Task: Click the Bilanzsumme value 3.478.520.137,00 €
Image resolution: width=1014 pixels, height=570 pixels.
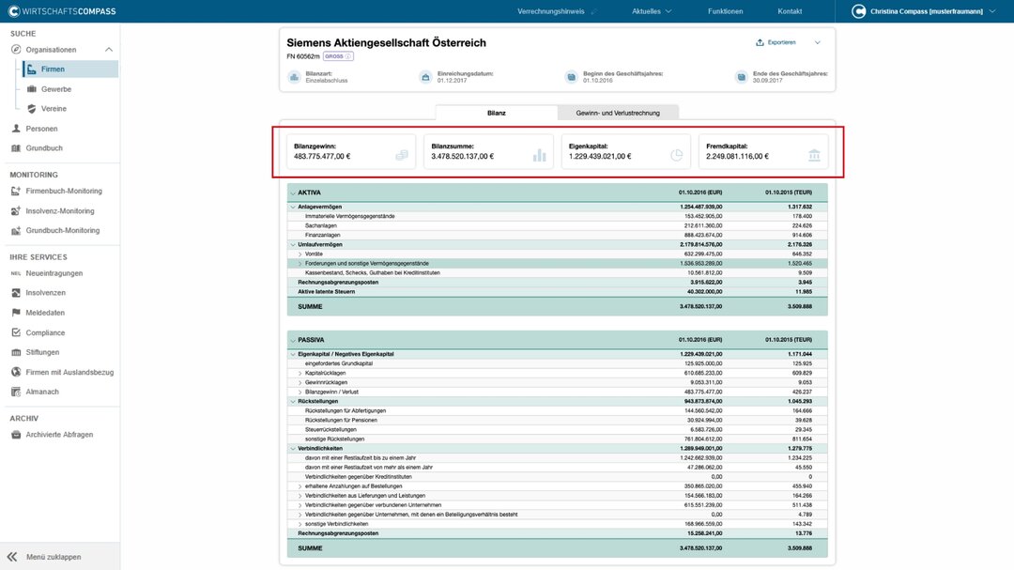Action: click(x=462, y=157)
